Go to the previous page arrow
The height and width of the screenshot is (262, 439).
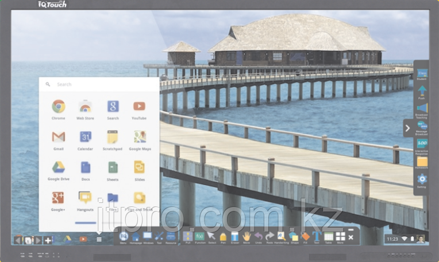coord(18,240)
